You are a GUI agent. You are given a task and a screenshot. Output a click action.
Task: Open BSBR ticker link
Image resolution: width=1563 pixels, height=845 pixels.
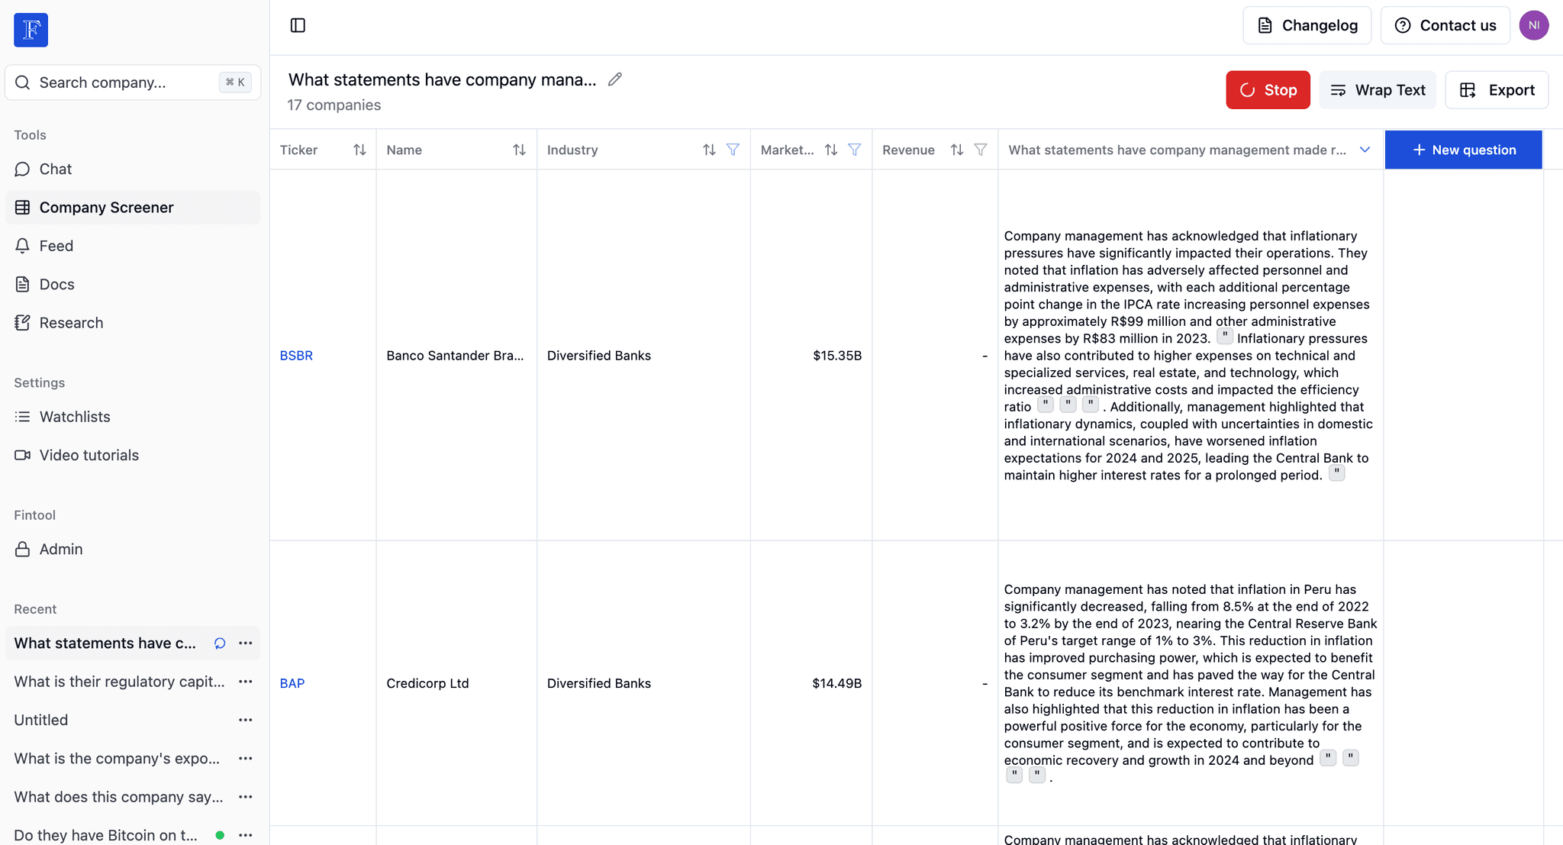[296, 356]
